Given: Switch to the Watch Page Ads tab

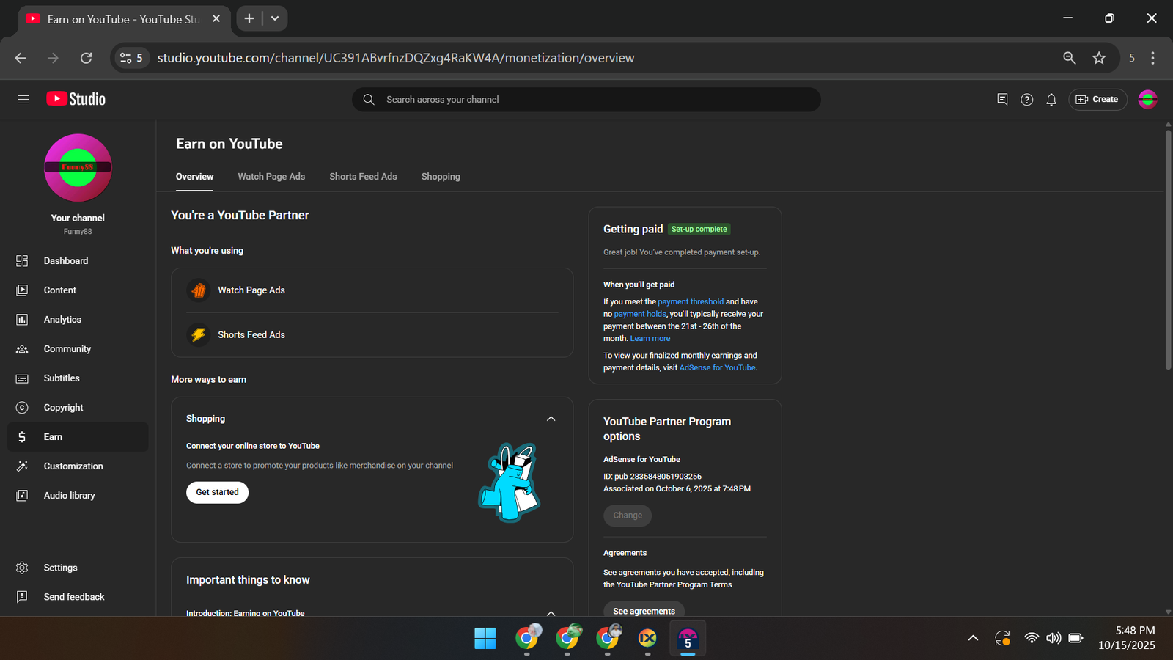Looking at the screenshot, I should (271, 177).
